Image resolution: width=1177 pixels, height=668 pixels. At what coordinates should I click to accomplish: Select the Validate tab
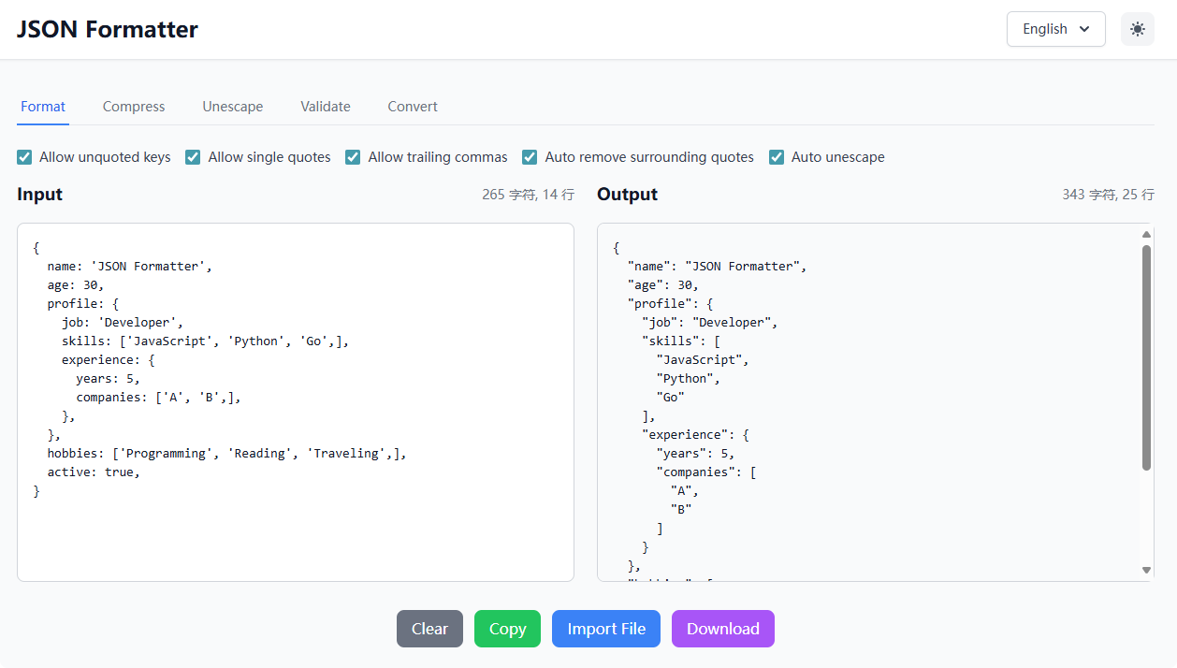[x=326, y=107]
